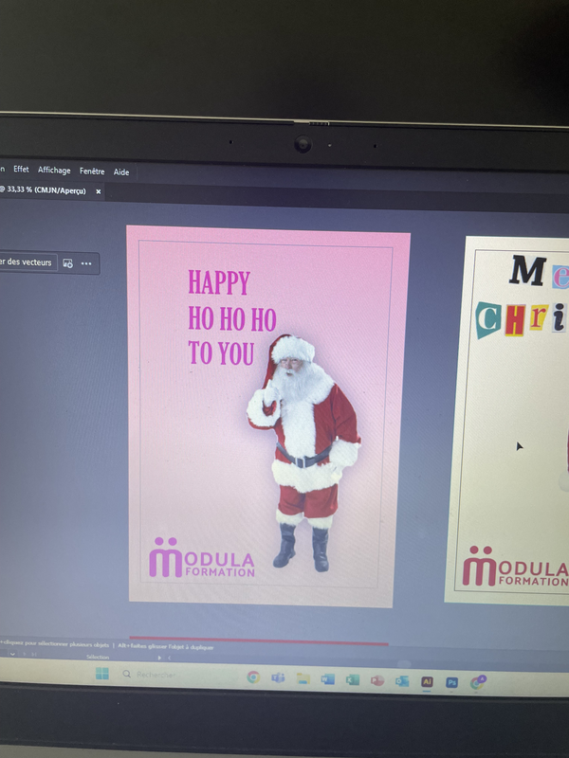Open File Explorer from the taskbar
569x758 pixels.
coord(303,678)
